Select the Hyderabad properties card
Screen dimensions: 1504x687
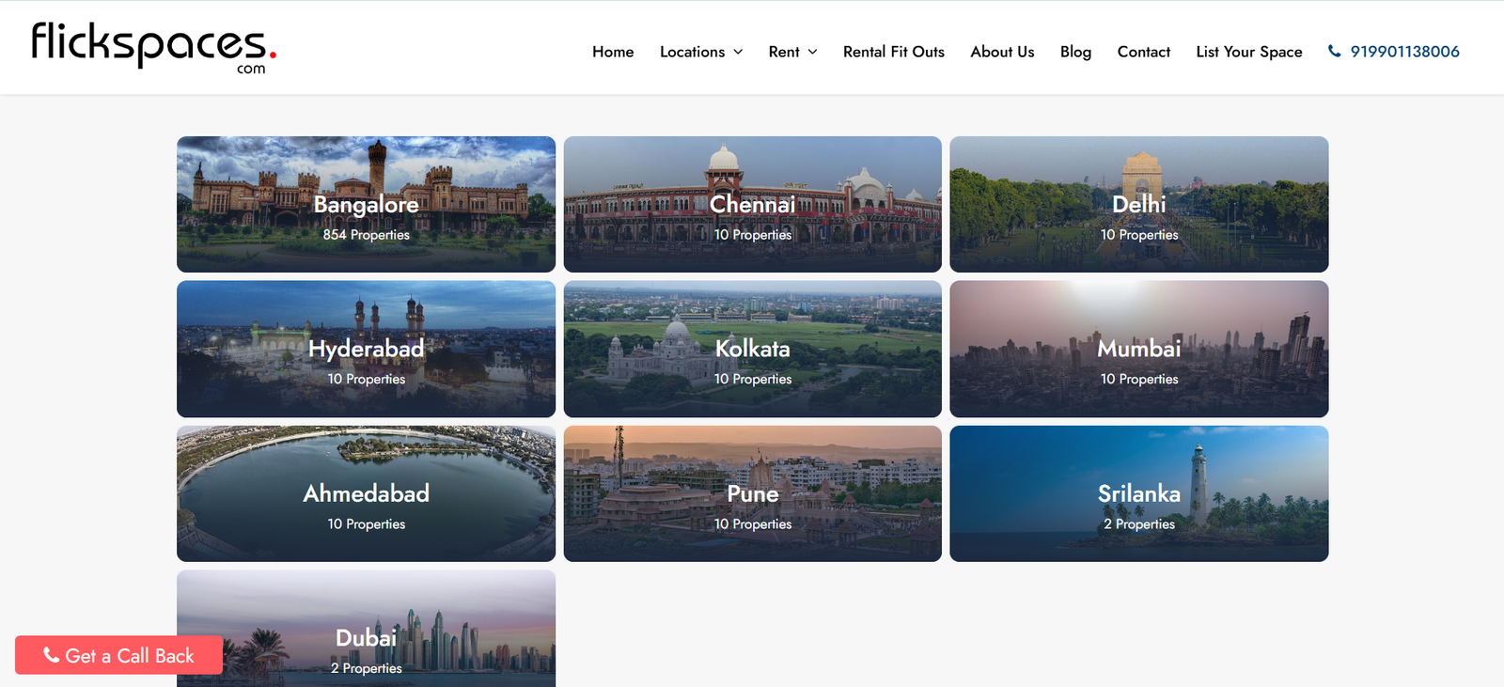[366, 350]
